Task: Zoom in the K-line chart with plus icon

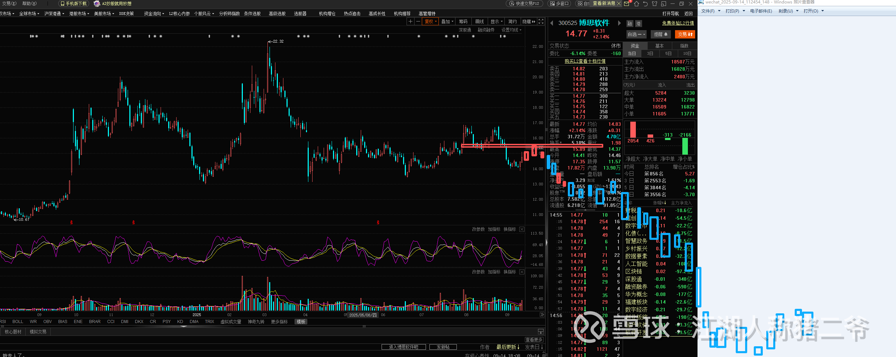Action: tap(410, 21)
